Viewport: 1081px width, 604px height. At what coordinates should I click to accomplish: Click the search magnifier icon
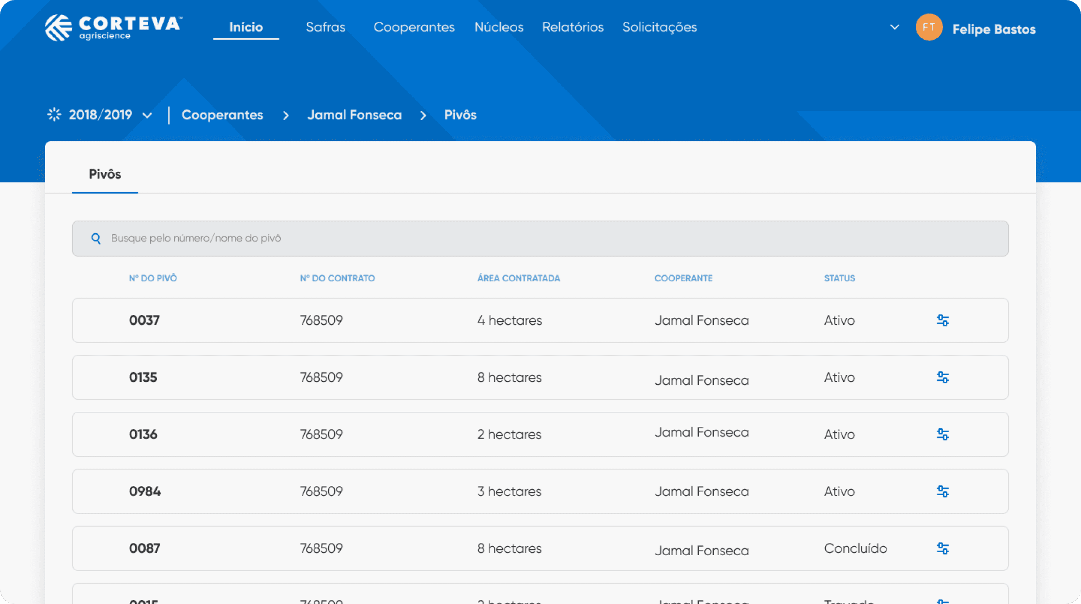coord(96,239)
